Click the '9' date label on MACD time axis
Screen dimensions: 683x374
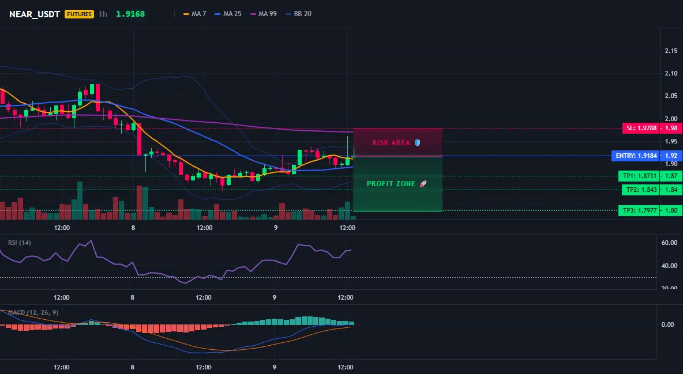click(x=275, y=367)
